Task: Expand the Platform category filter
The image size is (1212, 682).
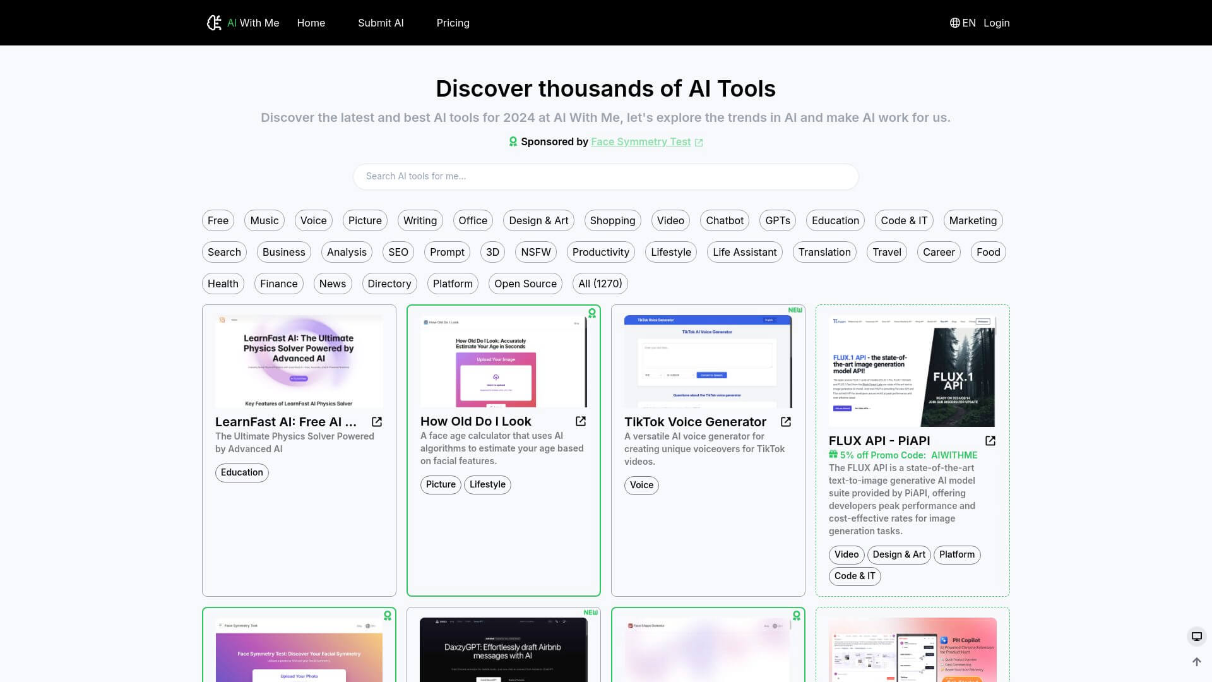Action: click(x=453, y=283)
